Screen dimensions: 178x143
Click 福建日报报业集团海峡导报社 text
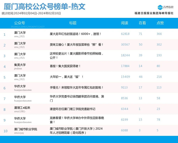(x=154, y=13)
